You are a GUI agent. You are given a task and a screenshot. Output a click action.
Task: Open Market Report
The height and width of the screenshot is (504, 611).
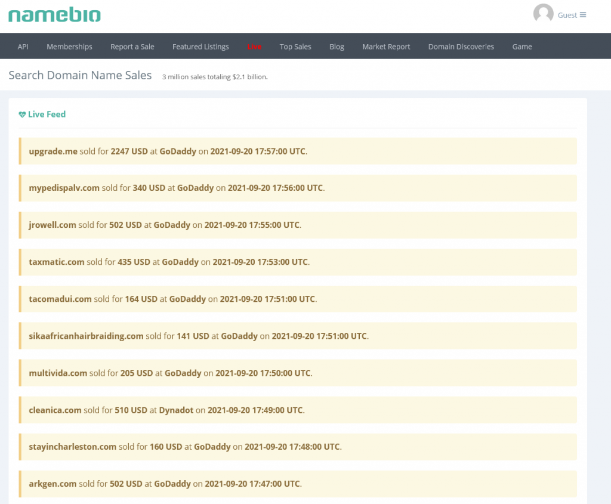click(386, 47)
